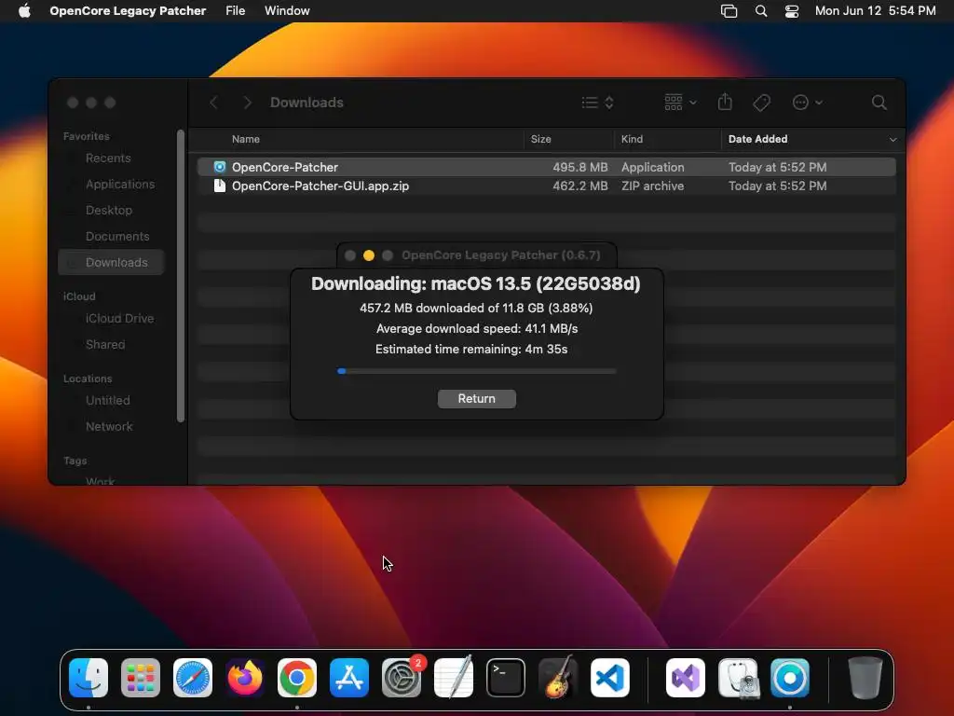Viewport: 954px width, 716px height.
Task: Open Finder from the Dock
Action: [89, 678]
